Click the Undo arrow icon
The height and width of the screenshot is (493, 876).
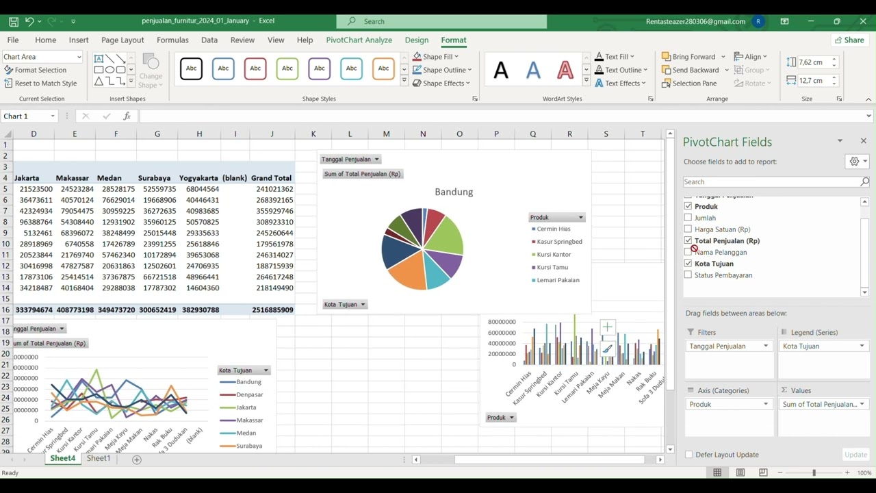pos(29,21)
